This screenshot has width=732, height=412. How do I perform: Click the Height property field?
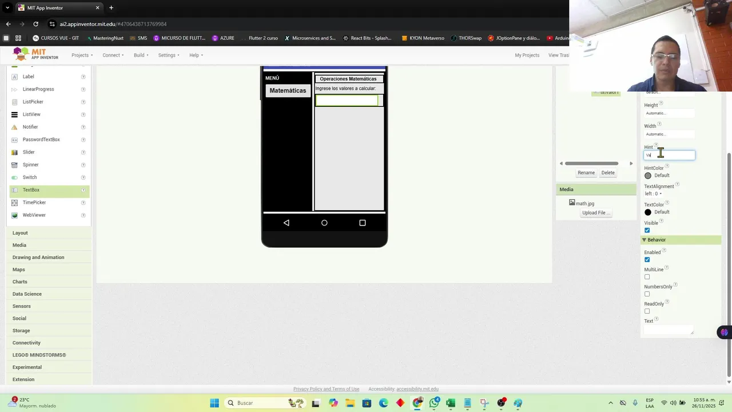(x=669, y=113)
